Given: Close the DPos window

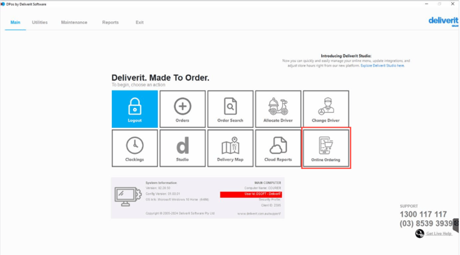Looking at the screenshot, I should (x=452, y=4).
